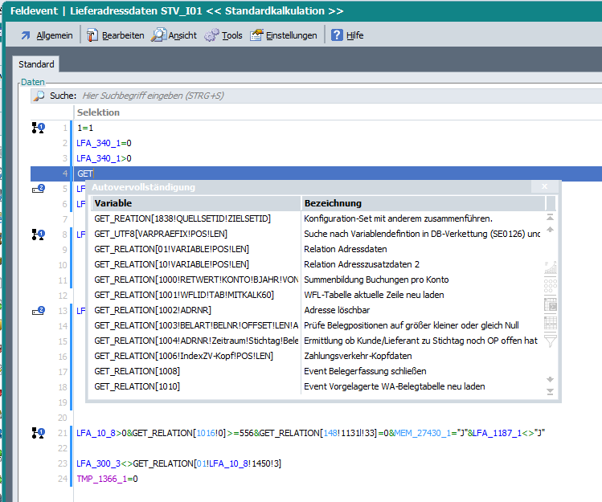
Task: Jump to first entry in autocomplete list
Action: click(551, 217)
